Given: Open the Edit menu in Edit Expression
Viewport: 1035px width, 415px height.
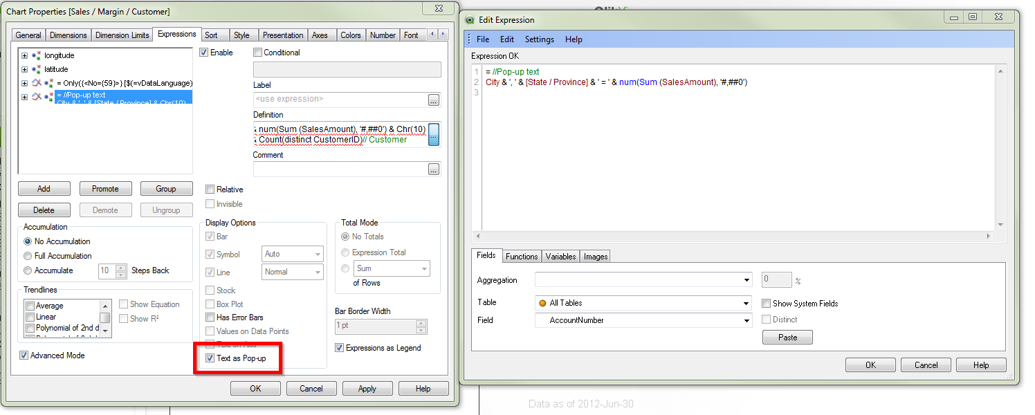Looking at the screenshot, I should tap(507, 39).
